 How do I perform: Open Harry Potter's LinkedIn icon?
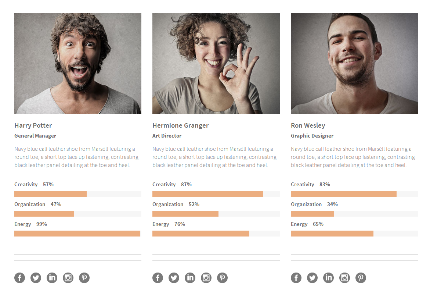[x=52, y=278]
